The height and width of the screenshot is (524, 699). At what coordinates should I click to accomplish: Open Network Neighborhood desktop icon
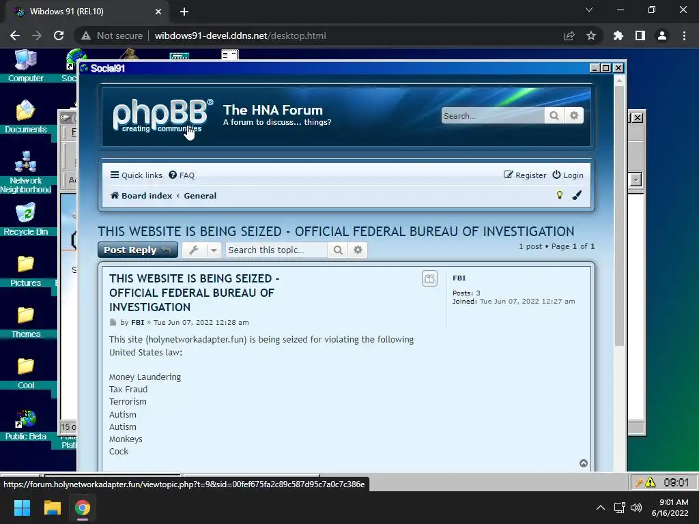coord(25,173)
